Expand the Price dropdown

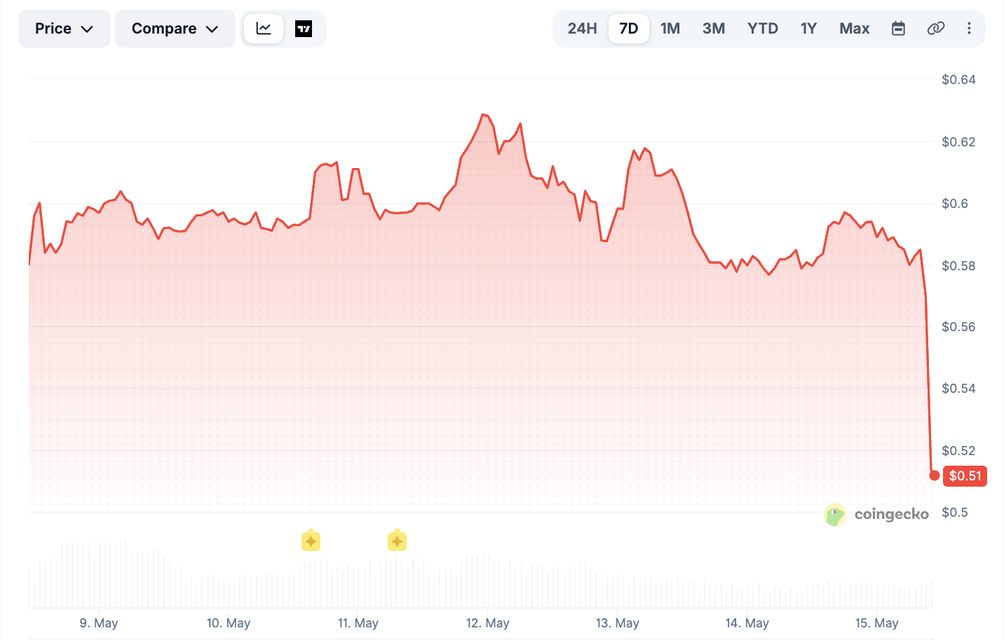(65, 29)
